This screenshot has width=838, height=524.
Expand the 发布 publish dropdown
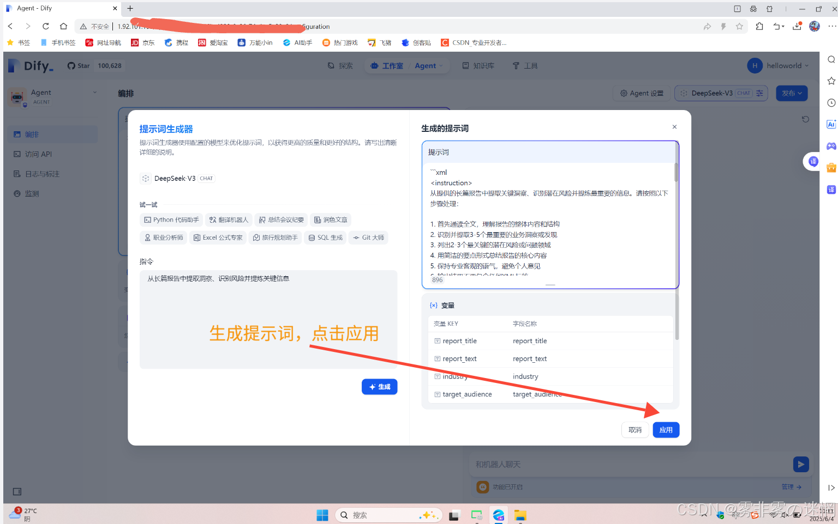coord(792,93)
